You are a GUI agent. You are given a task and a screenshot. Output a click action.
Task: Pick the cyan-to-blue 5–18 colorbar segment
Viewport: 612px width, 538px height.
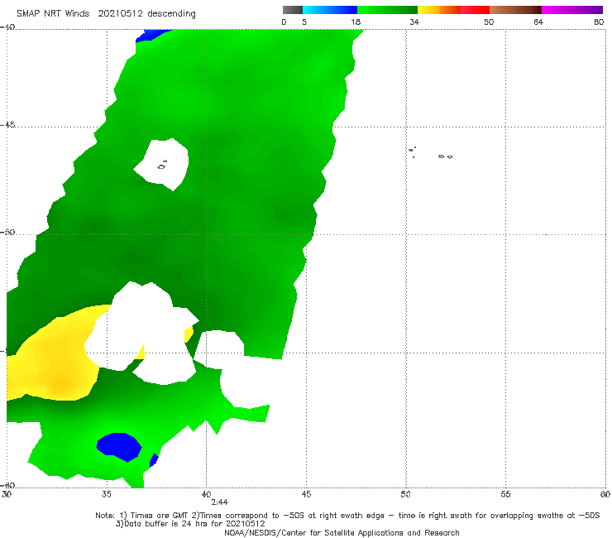click(x=330, y=10)
